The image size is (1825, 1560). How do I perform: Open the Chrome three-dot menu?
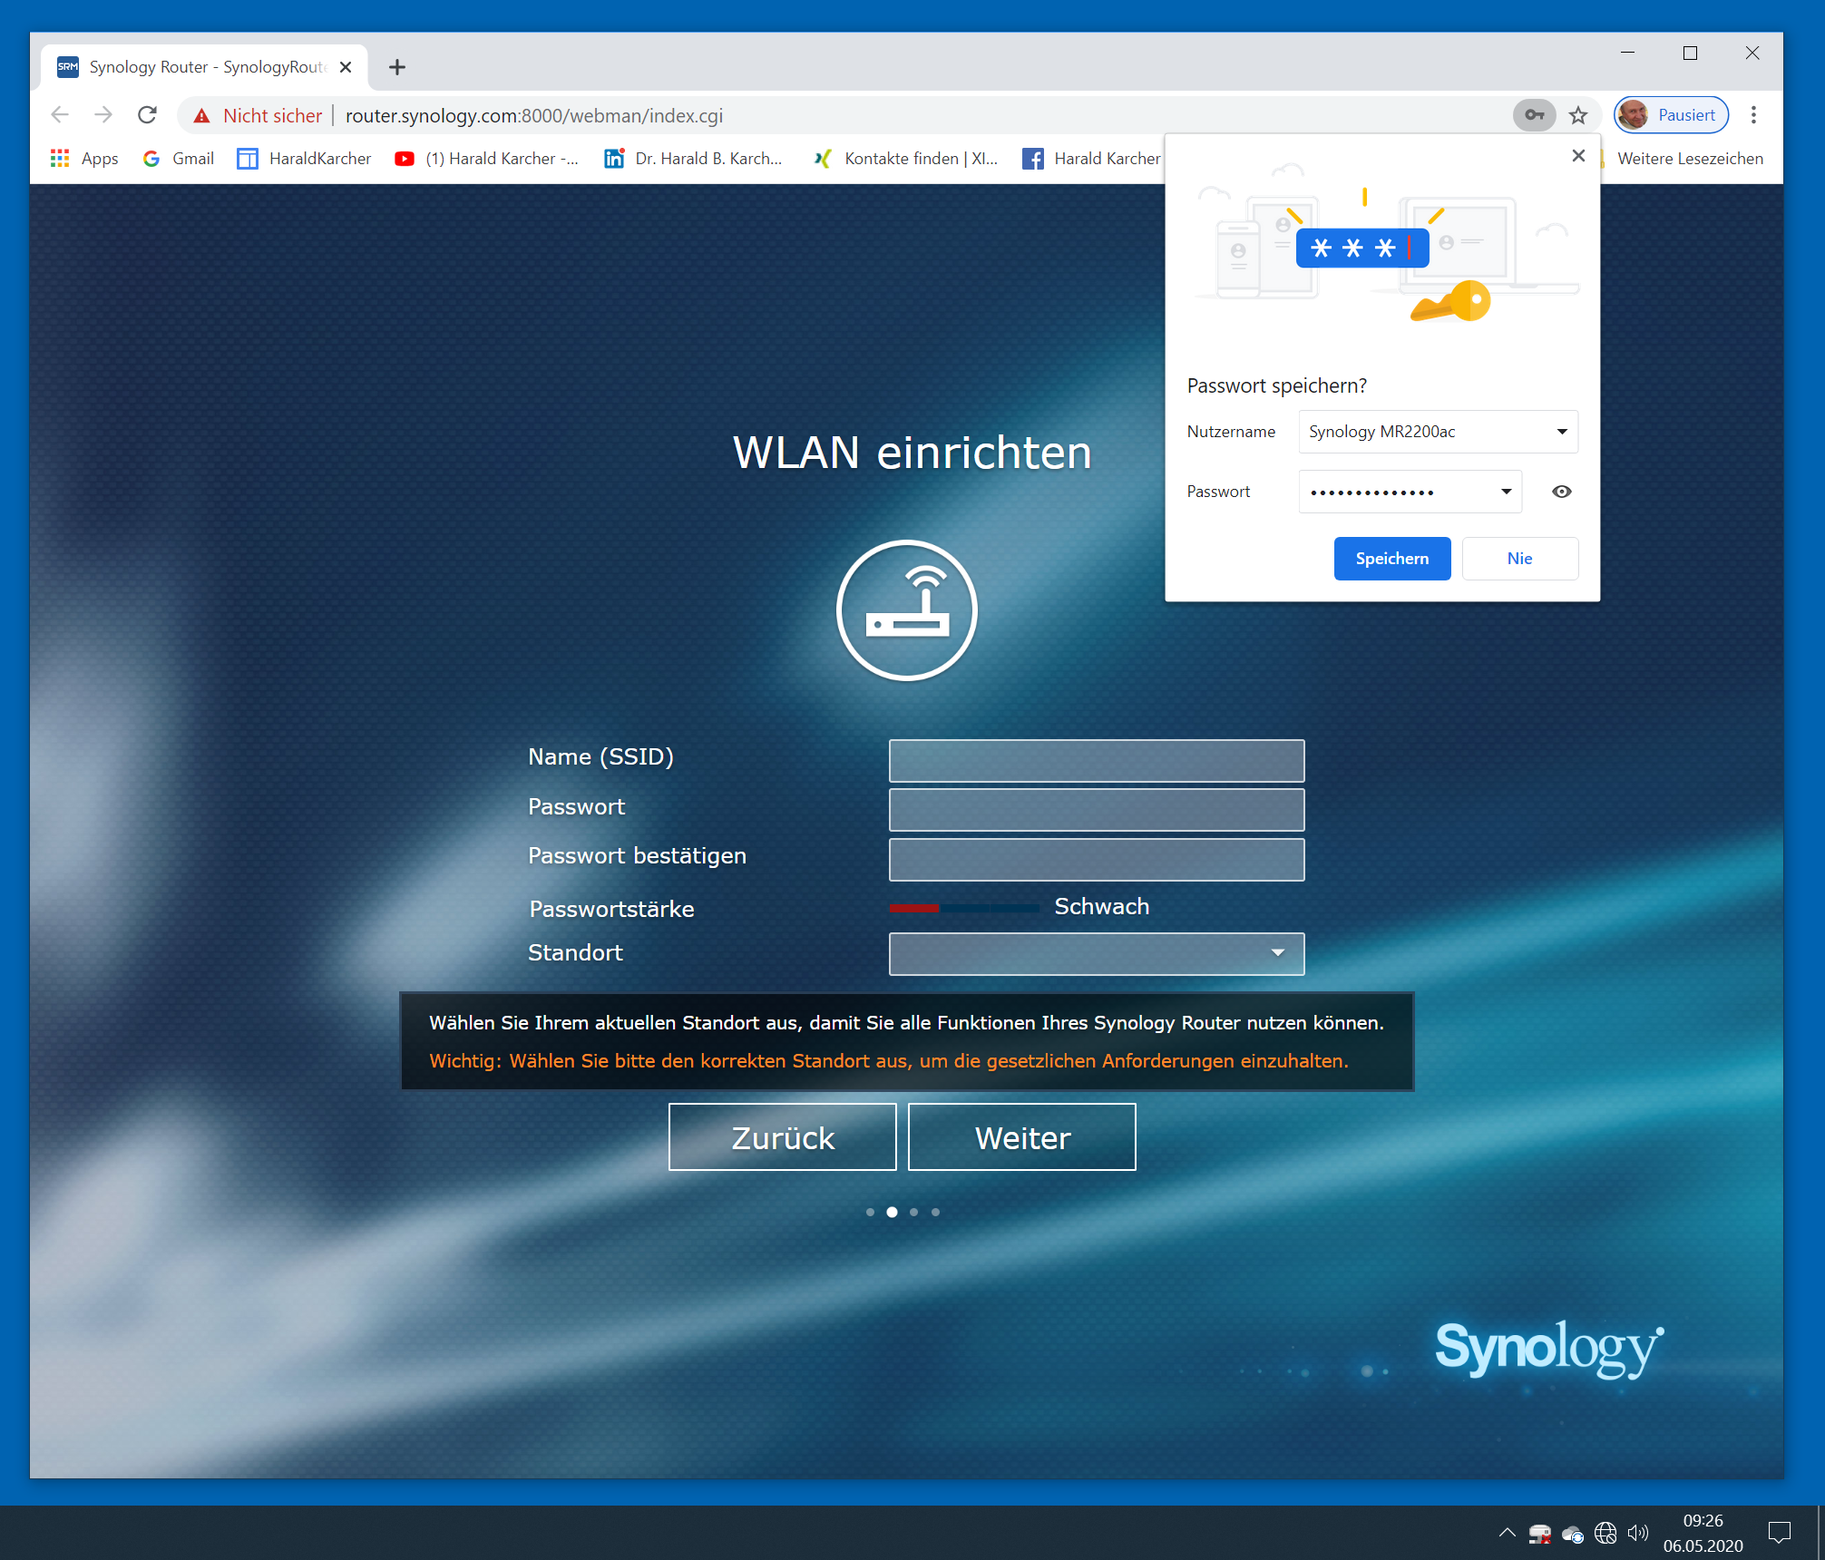(x=1753, y=115)
